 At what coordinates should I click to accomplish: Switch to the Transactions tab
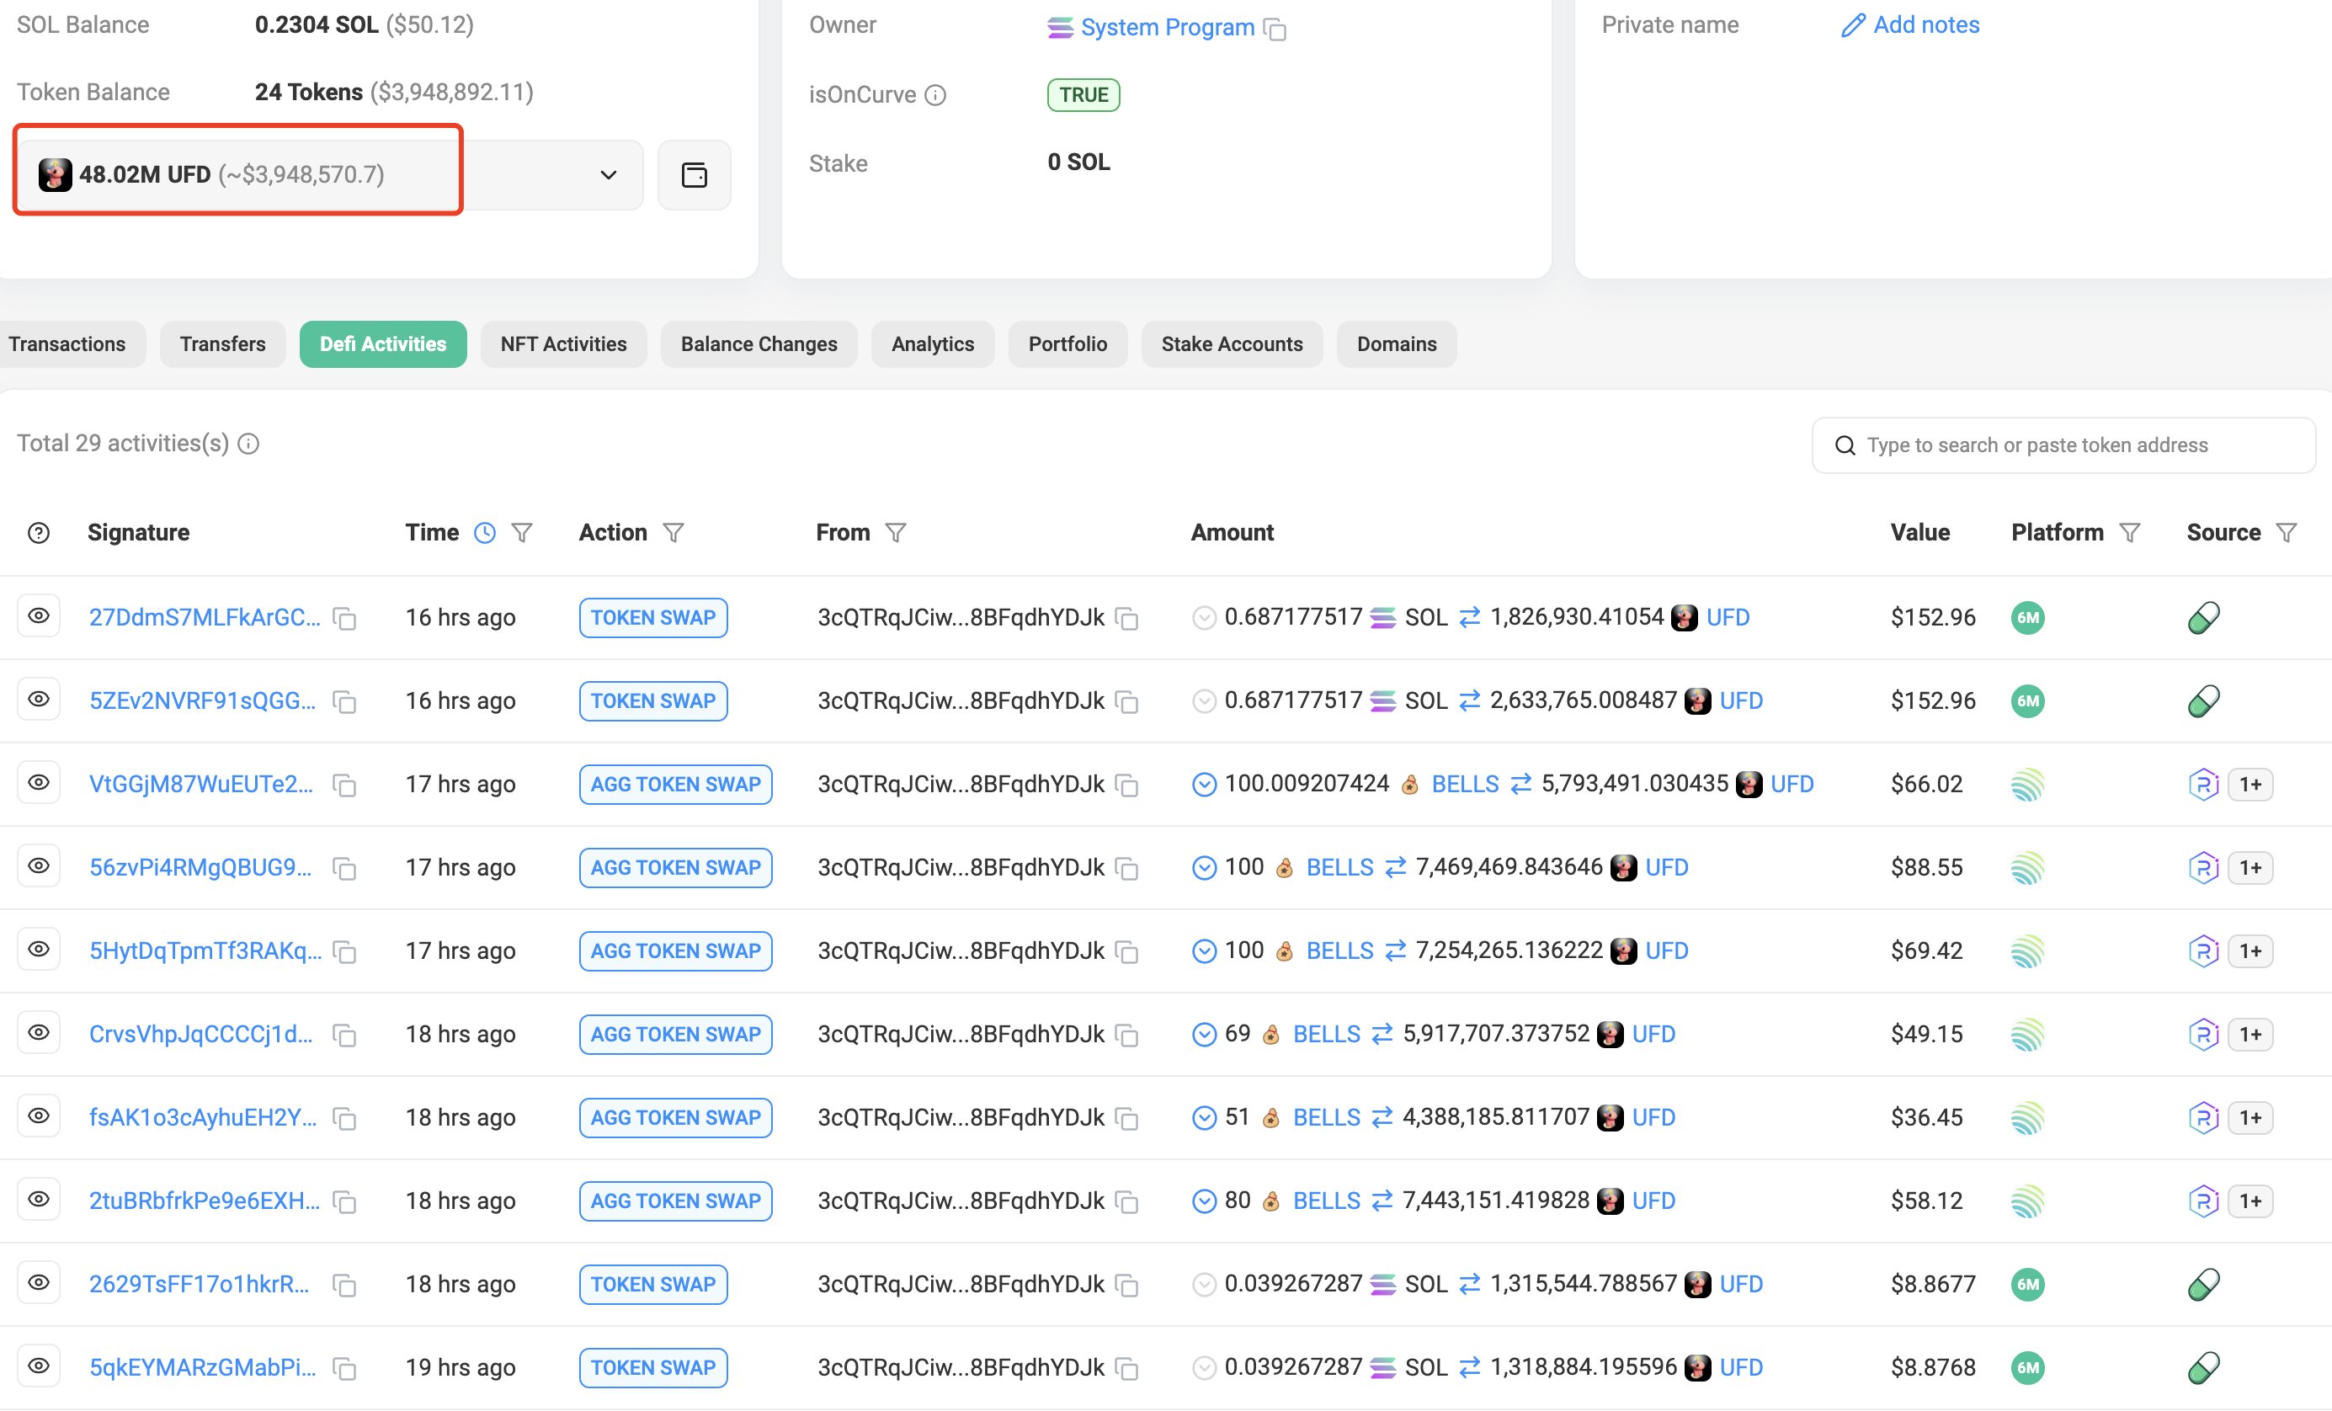67,344
